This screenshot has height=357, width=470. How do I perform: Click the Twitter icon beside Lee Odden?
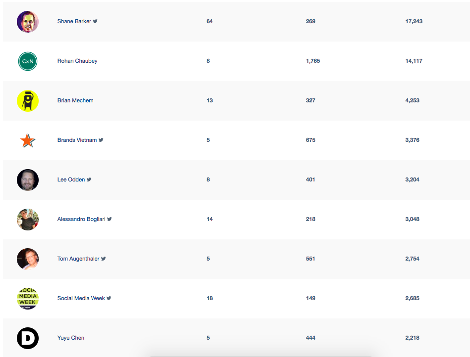89,179
